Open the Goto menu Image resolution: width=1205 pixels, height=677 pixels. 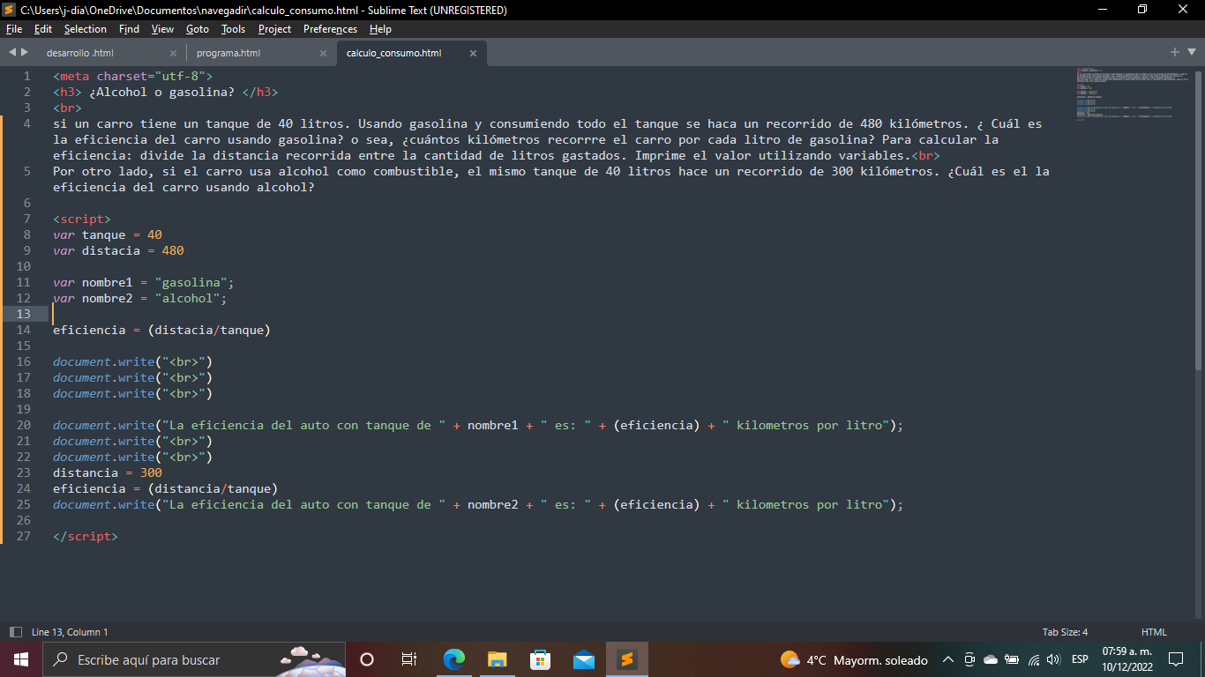pyautogui.click(x=197, y=29)
